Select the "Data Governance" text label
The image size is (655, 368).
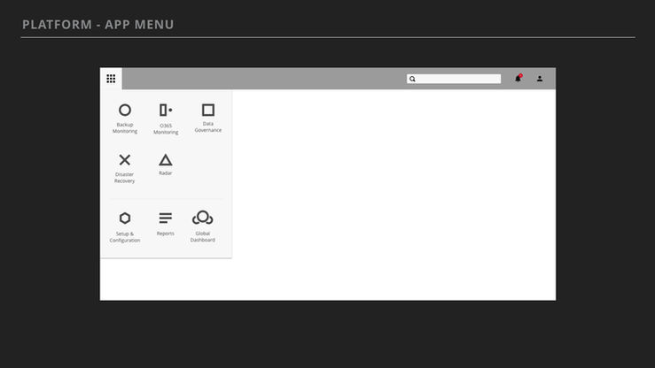point(208,126)
